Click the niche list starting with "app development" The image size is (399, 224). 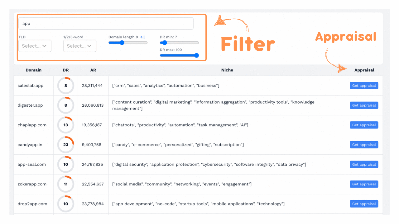click(198, 204)
